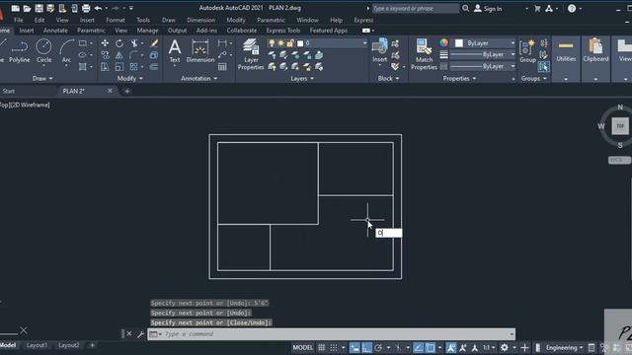Expand the Block panel dropdown
Image resolution: width=632 pixels, height=355 pixels.
tap(388, 79)
